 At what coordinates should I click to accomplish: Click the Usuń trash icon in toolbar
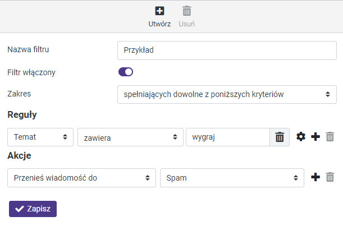pos(187,11)
